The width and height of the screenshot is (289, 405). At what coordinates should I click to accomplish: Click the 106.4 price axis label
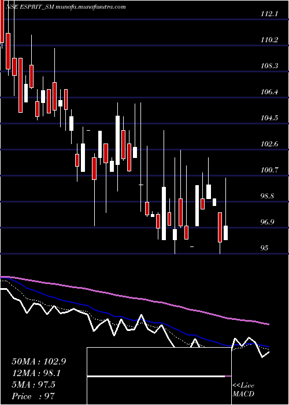pyautogui.click(x=269, y=92)
